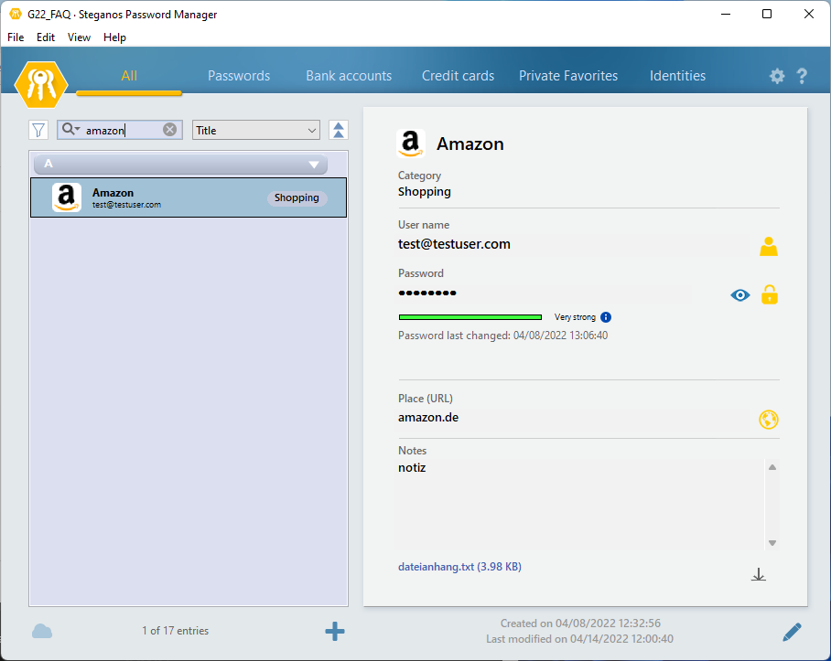
Task: Reveal password using the eye icon
Action: click(739, 295)
